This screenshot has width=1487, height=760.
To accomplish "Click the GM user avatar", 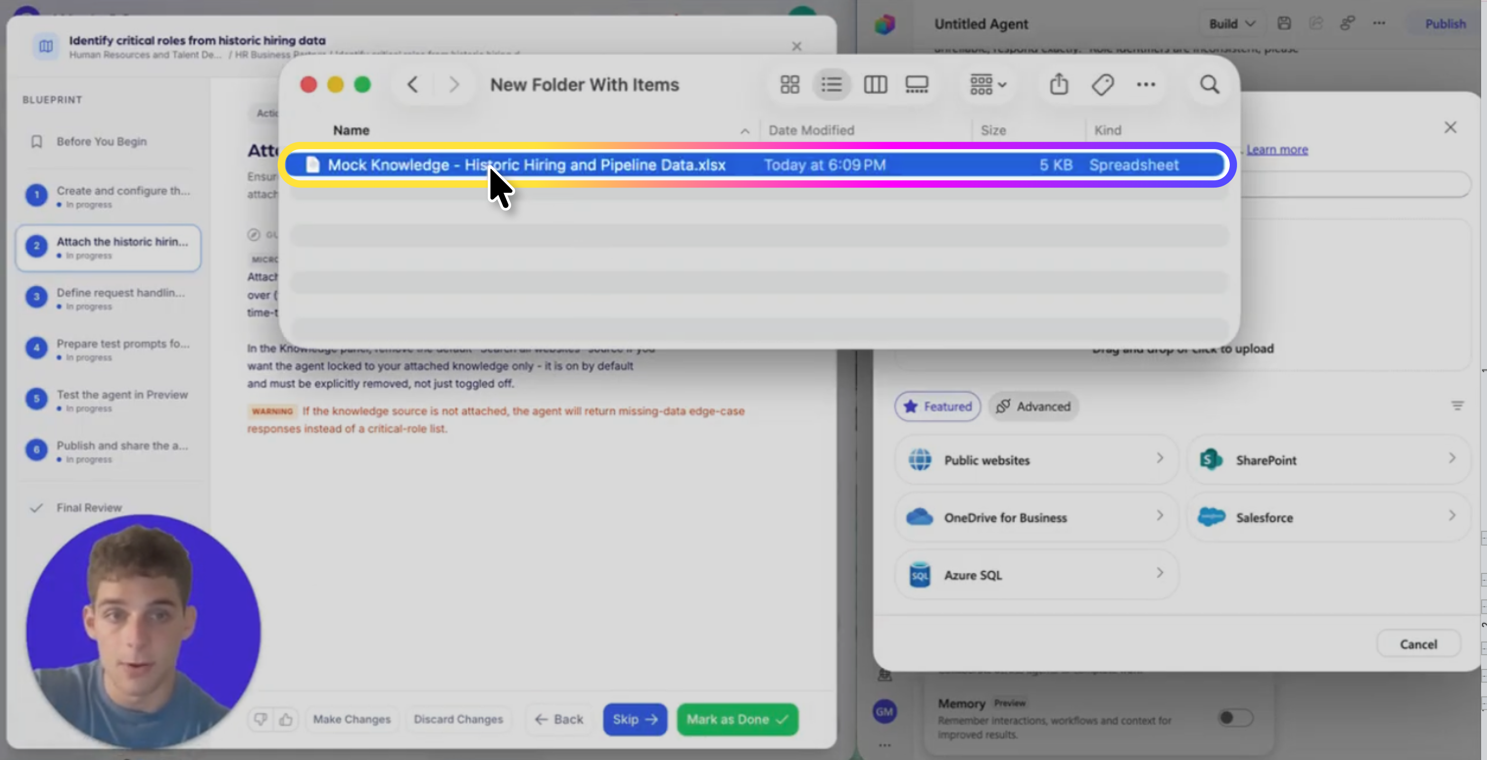I will click(x=884, y=712).
